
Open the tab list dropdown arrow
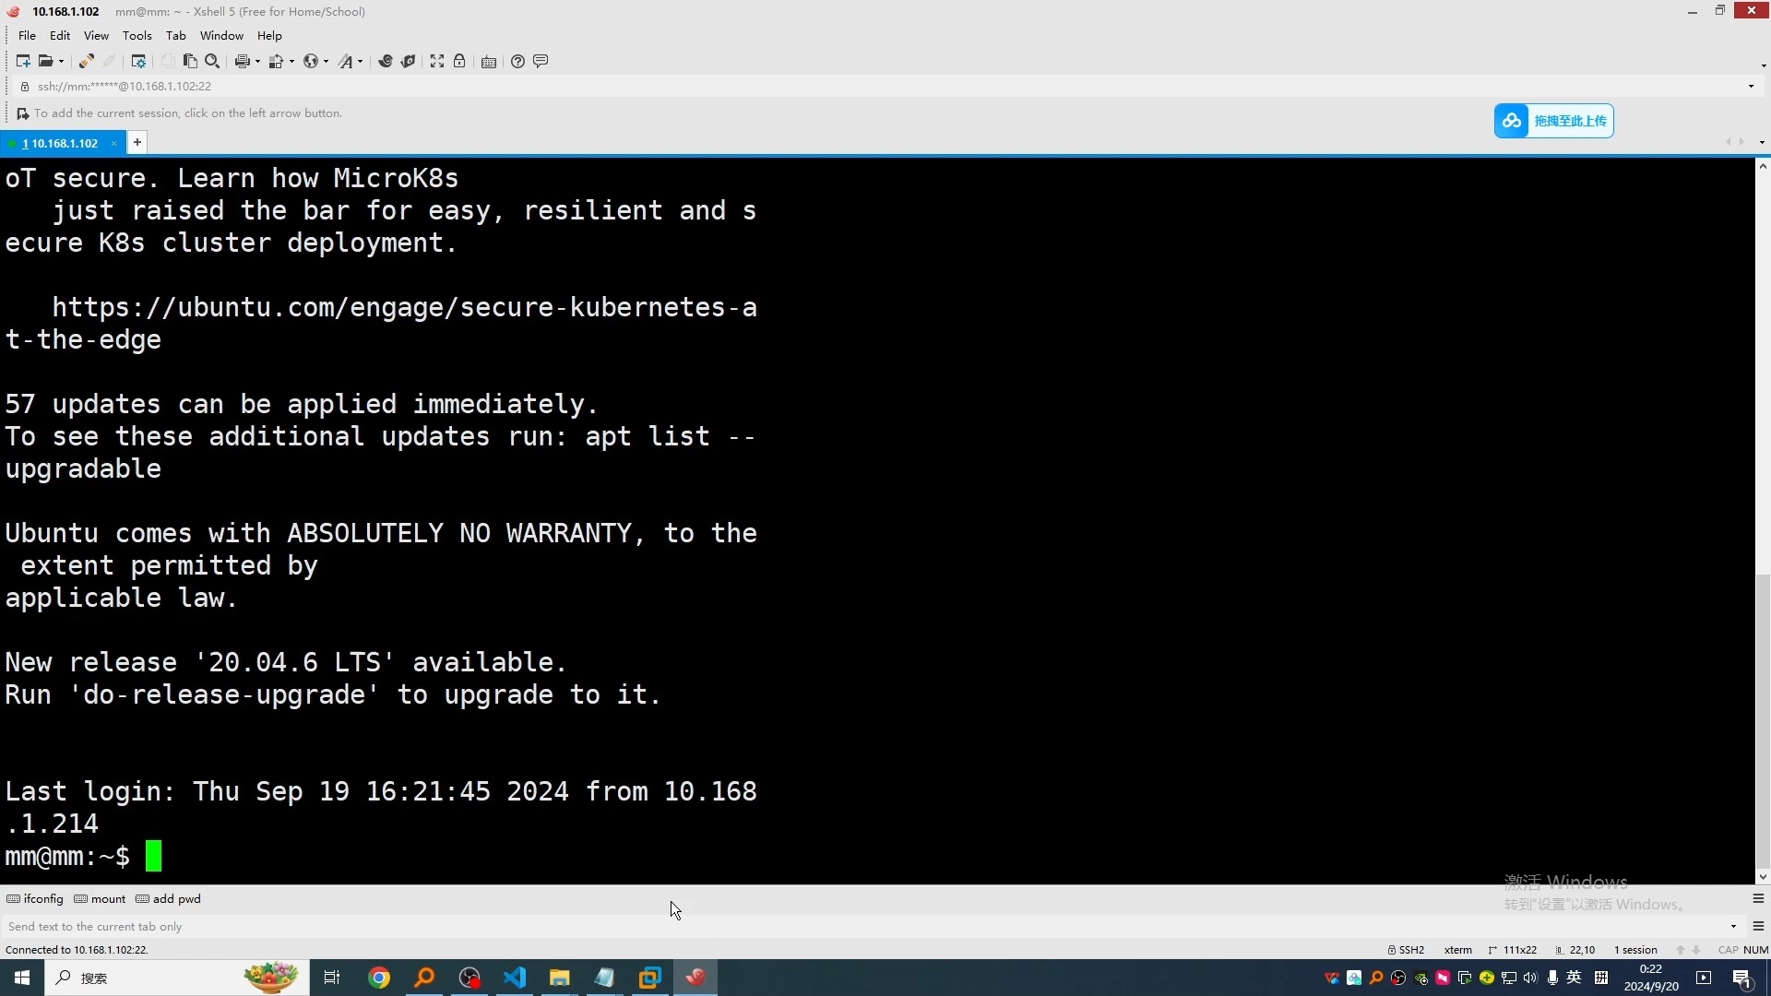tap(1762, 142)
